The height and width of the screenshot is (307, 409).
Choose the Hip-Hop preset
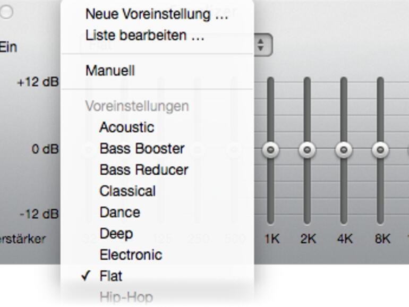point(126,297)
